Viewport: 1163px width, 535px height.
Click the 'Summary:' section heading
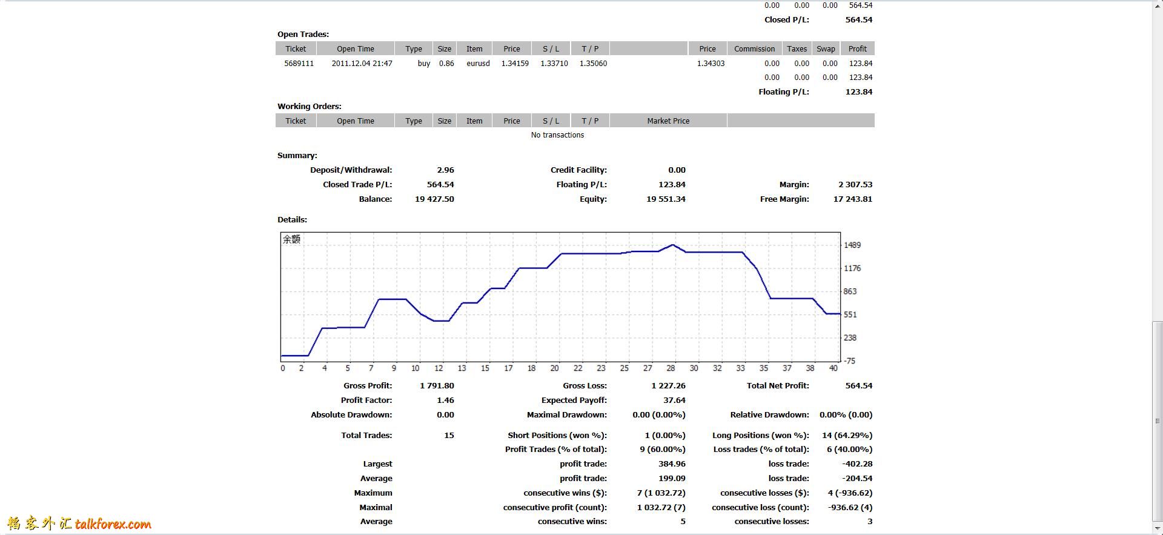tap(297, 155)
